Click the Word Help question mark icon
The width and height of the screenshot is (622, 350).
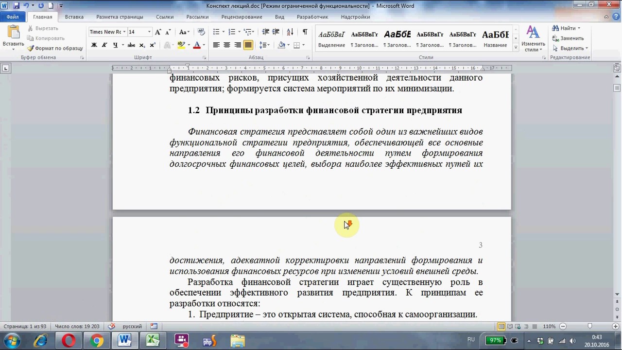(616, 17)
